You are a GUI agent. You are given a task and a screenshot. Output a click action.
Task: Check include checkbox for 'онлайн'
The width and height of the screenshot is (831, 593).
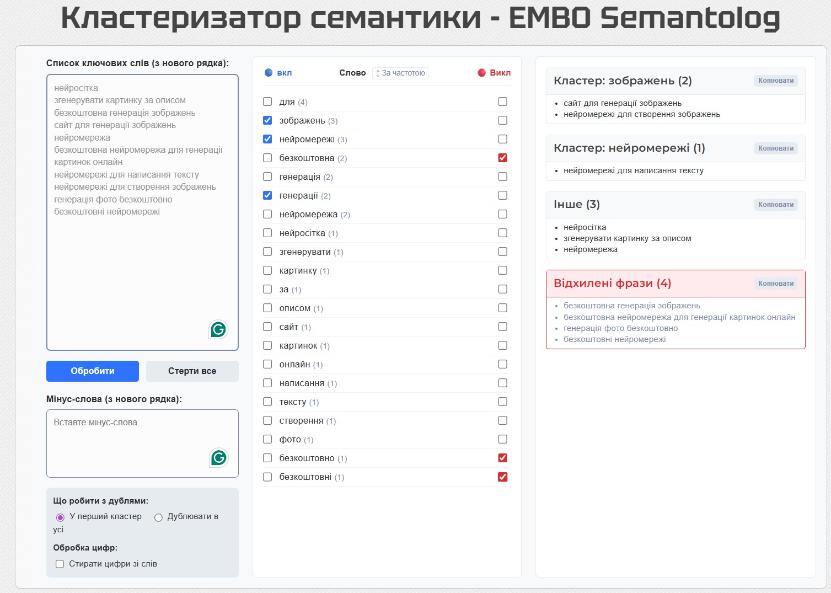click(267, 364)
